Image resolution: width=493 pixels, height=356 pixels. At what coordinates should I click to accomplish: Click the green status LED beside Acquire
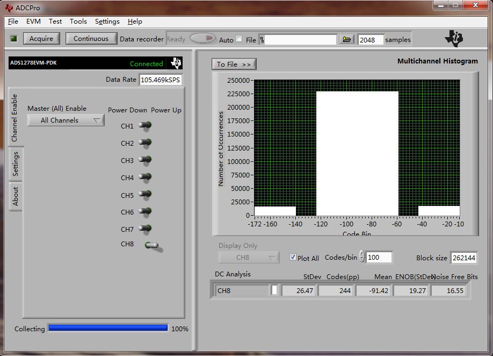[x=14, y=39]
